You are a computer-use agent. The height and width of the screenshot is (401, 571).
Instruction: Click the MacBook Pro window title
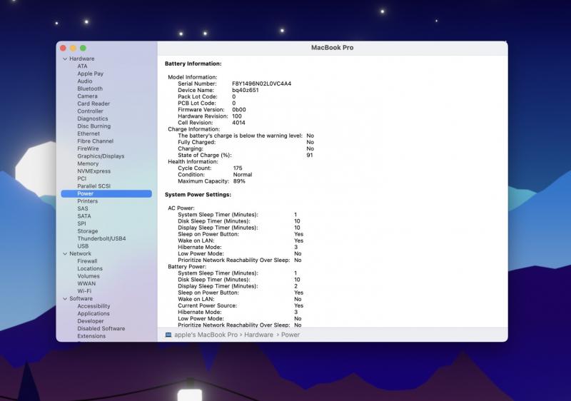tap(332, 48)
